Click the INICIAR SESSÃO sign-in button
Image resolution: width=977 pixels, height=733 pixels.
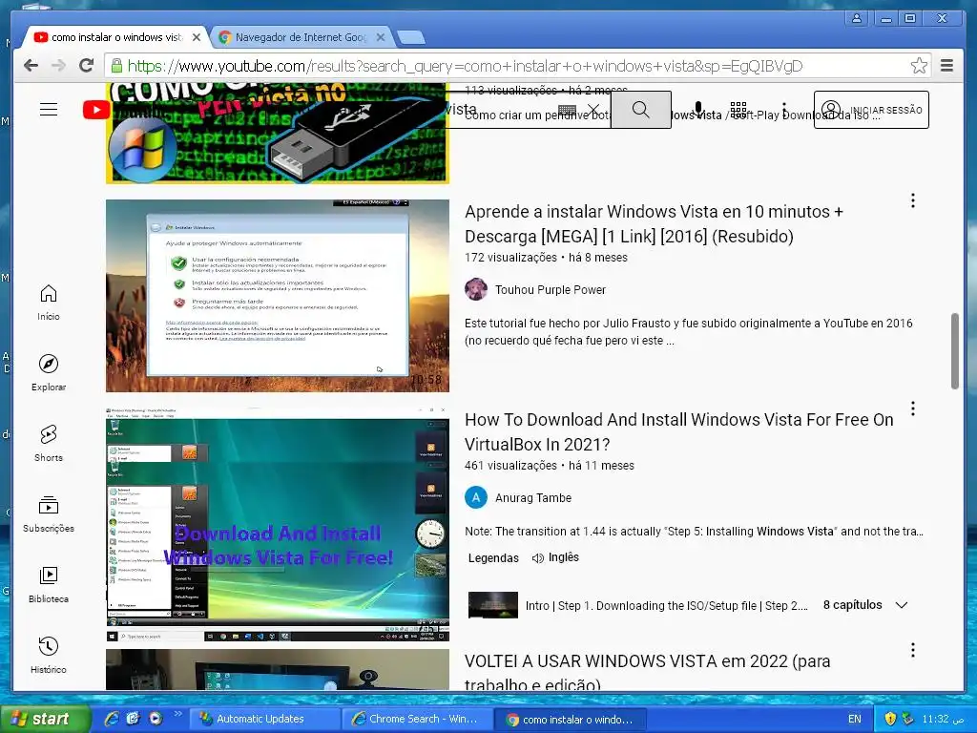tap(871, 110)
